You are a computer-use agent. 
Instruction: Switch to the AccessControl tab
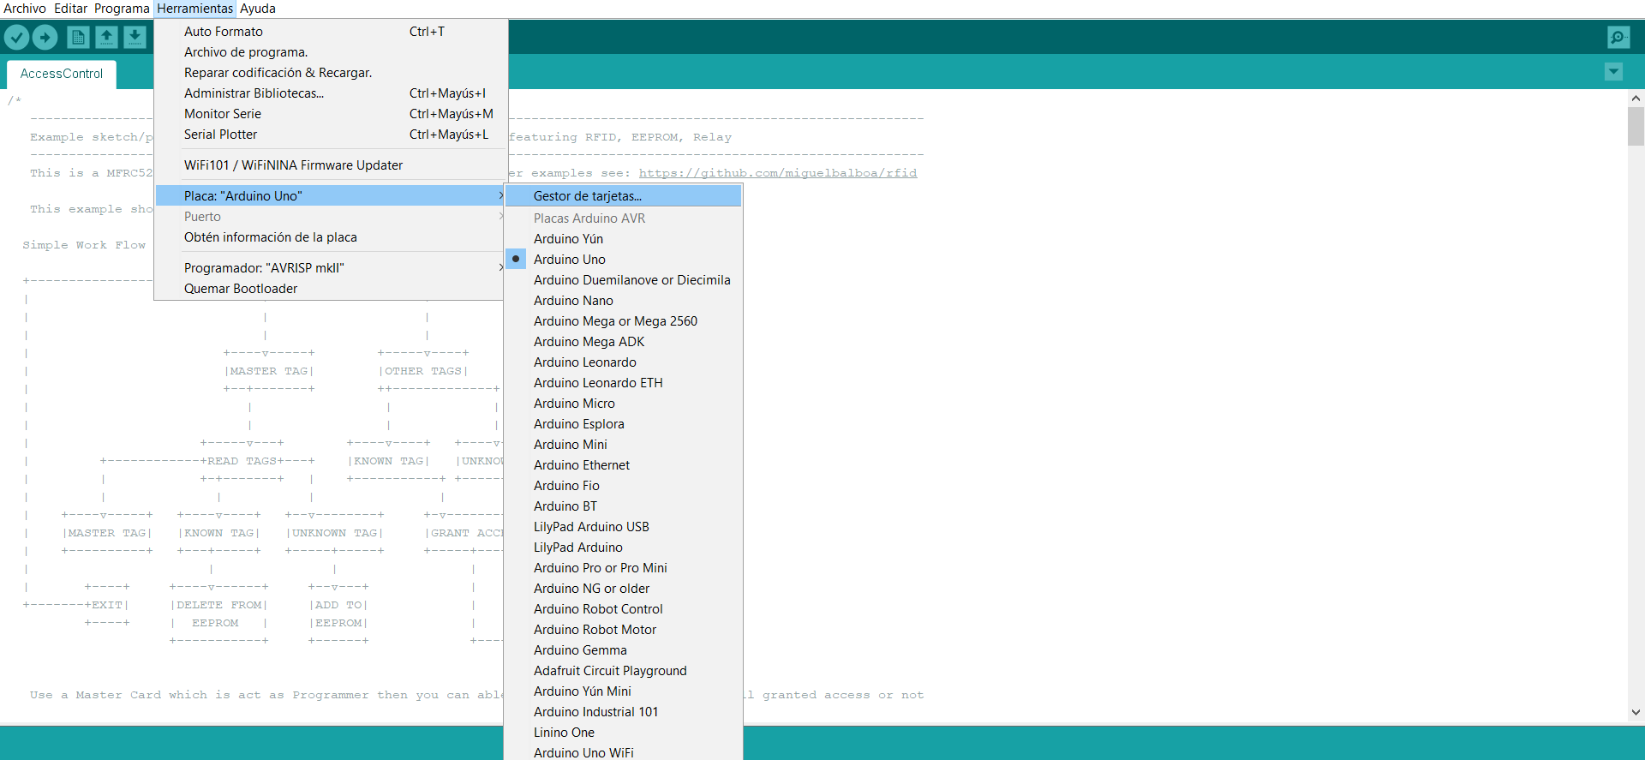point(62,74)
